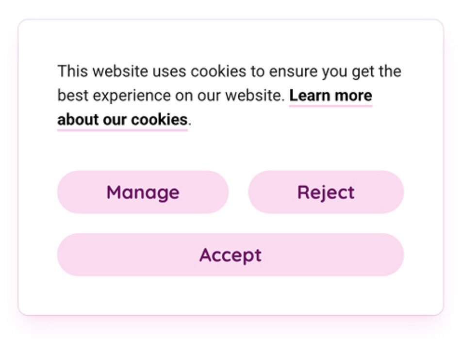
Task: Reject the website cookies
Action: 326,192
